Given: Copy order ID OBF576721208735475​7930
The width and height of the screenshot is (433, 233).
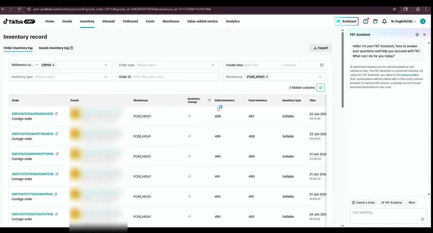Looking at the screenshot, I should click(x=56, y=214).
